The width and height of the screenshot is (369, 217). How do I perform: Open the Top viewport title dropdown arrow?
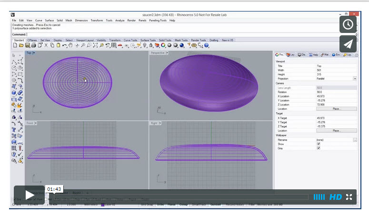(x=34, y=53)
